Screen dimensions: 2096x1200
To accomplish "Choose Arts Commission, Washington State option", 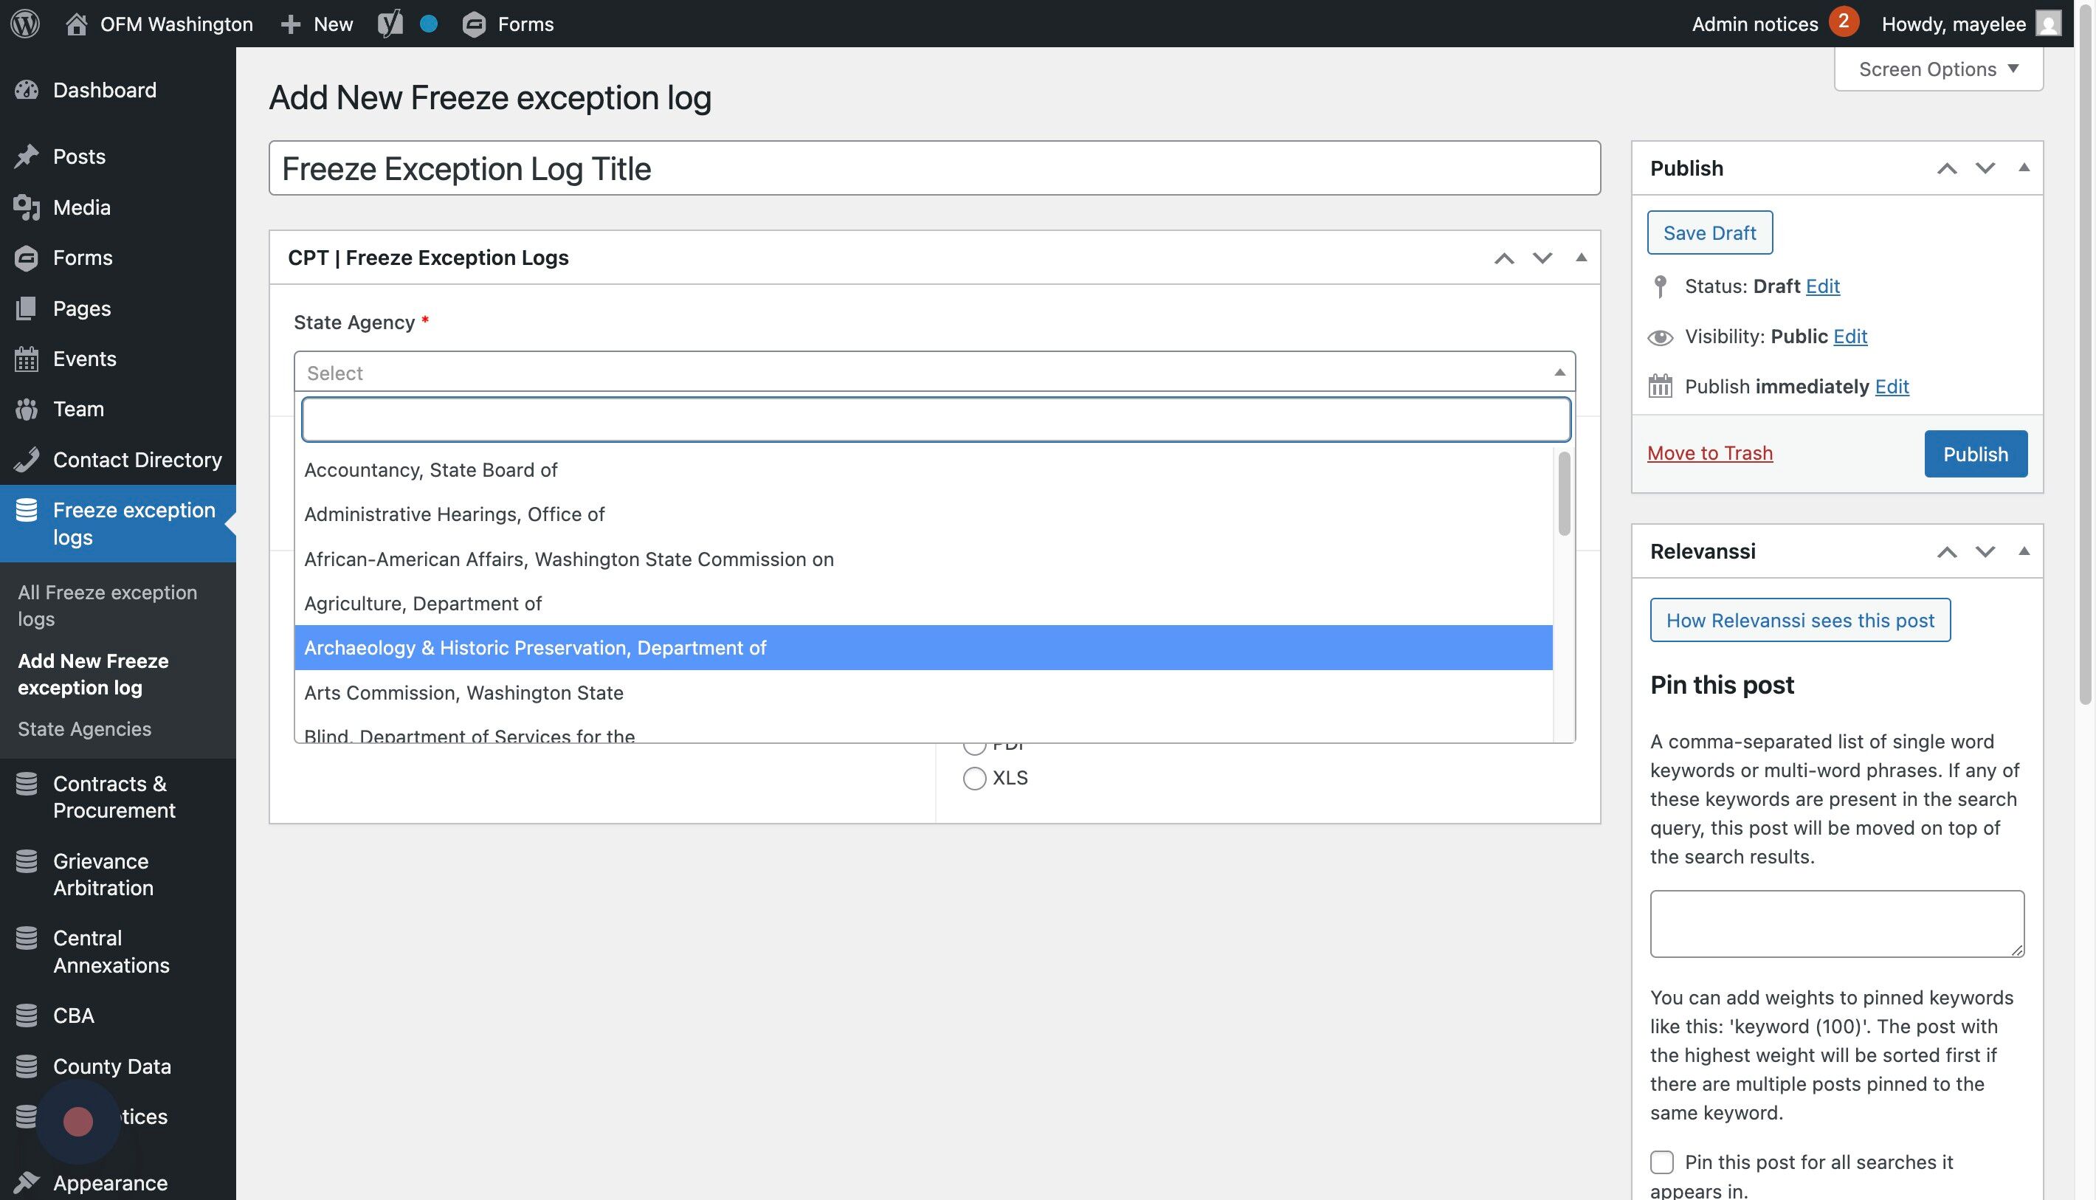I will click(463, 692).
